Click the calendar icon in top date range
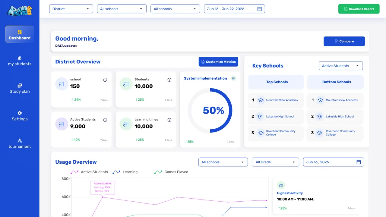386x217 pixels. tap(260, 9)
